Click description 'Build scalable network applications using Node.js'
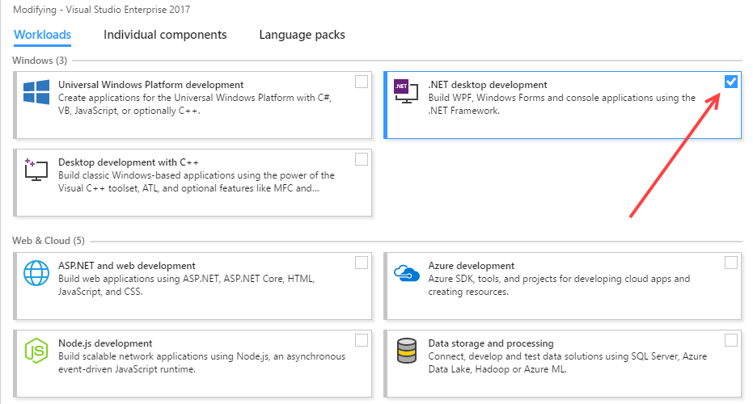Image resolution: width=753 pixels, height=404 pixels. click(201, 363)
